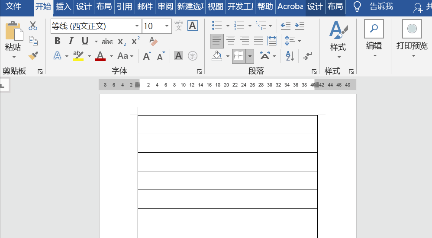The width and height of the screenshot is (432, 238).
Task: Cut selection with scissors icon
Action: (33, 26)
